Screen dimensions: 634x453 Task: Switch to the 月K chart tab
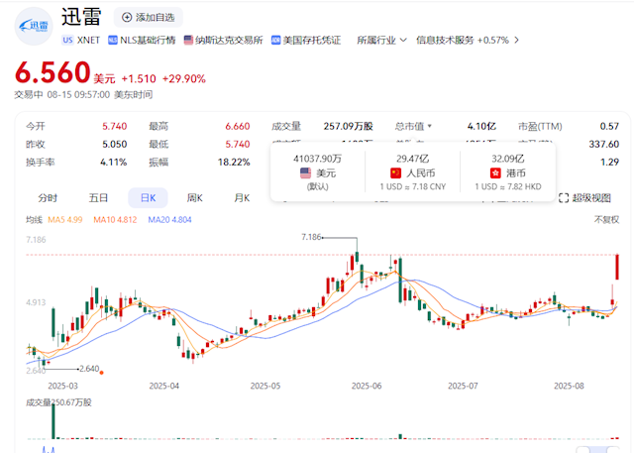tap(242, 197)
